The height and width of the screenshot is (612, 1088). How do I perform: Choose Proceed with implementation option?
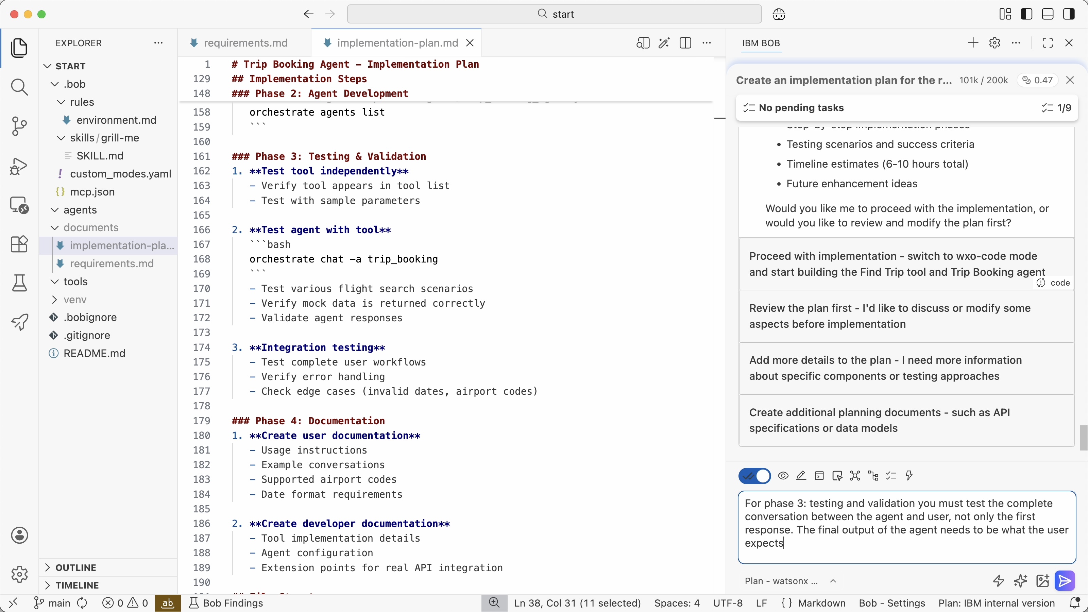pyautogui.click(x=906, y=264)
